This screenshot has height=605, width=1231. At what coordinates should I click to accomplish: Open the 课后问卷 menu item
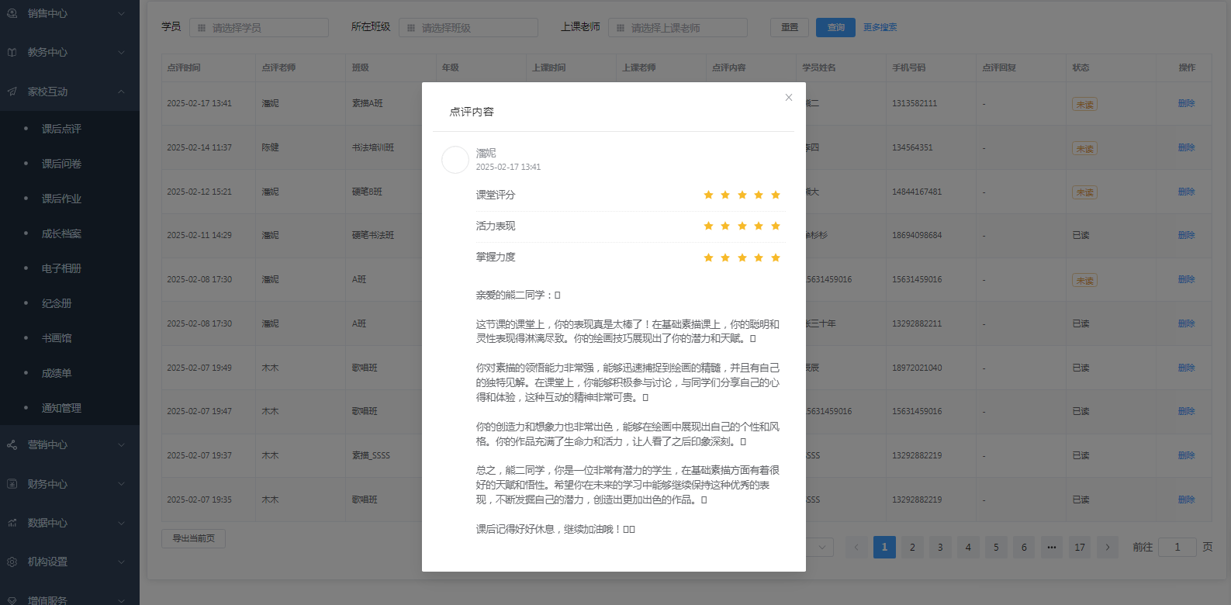(61, 164)
